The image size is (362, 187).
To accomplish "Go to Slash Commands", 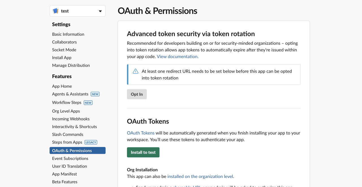I will (x=68, y=134).
